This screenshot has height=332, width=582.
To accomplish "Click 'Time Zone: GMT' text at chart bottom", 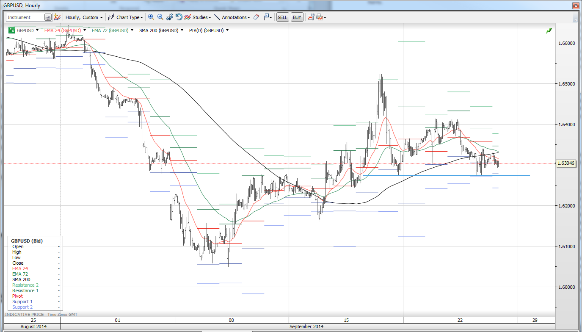I will pyautogui.click(x=62, y=315).
